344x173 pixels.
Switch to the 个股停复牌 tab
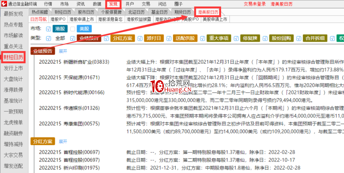(111, 12)
